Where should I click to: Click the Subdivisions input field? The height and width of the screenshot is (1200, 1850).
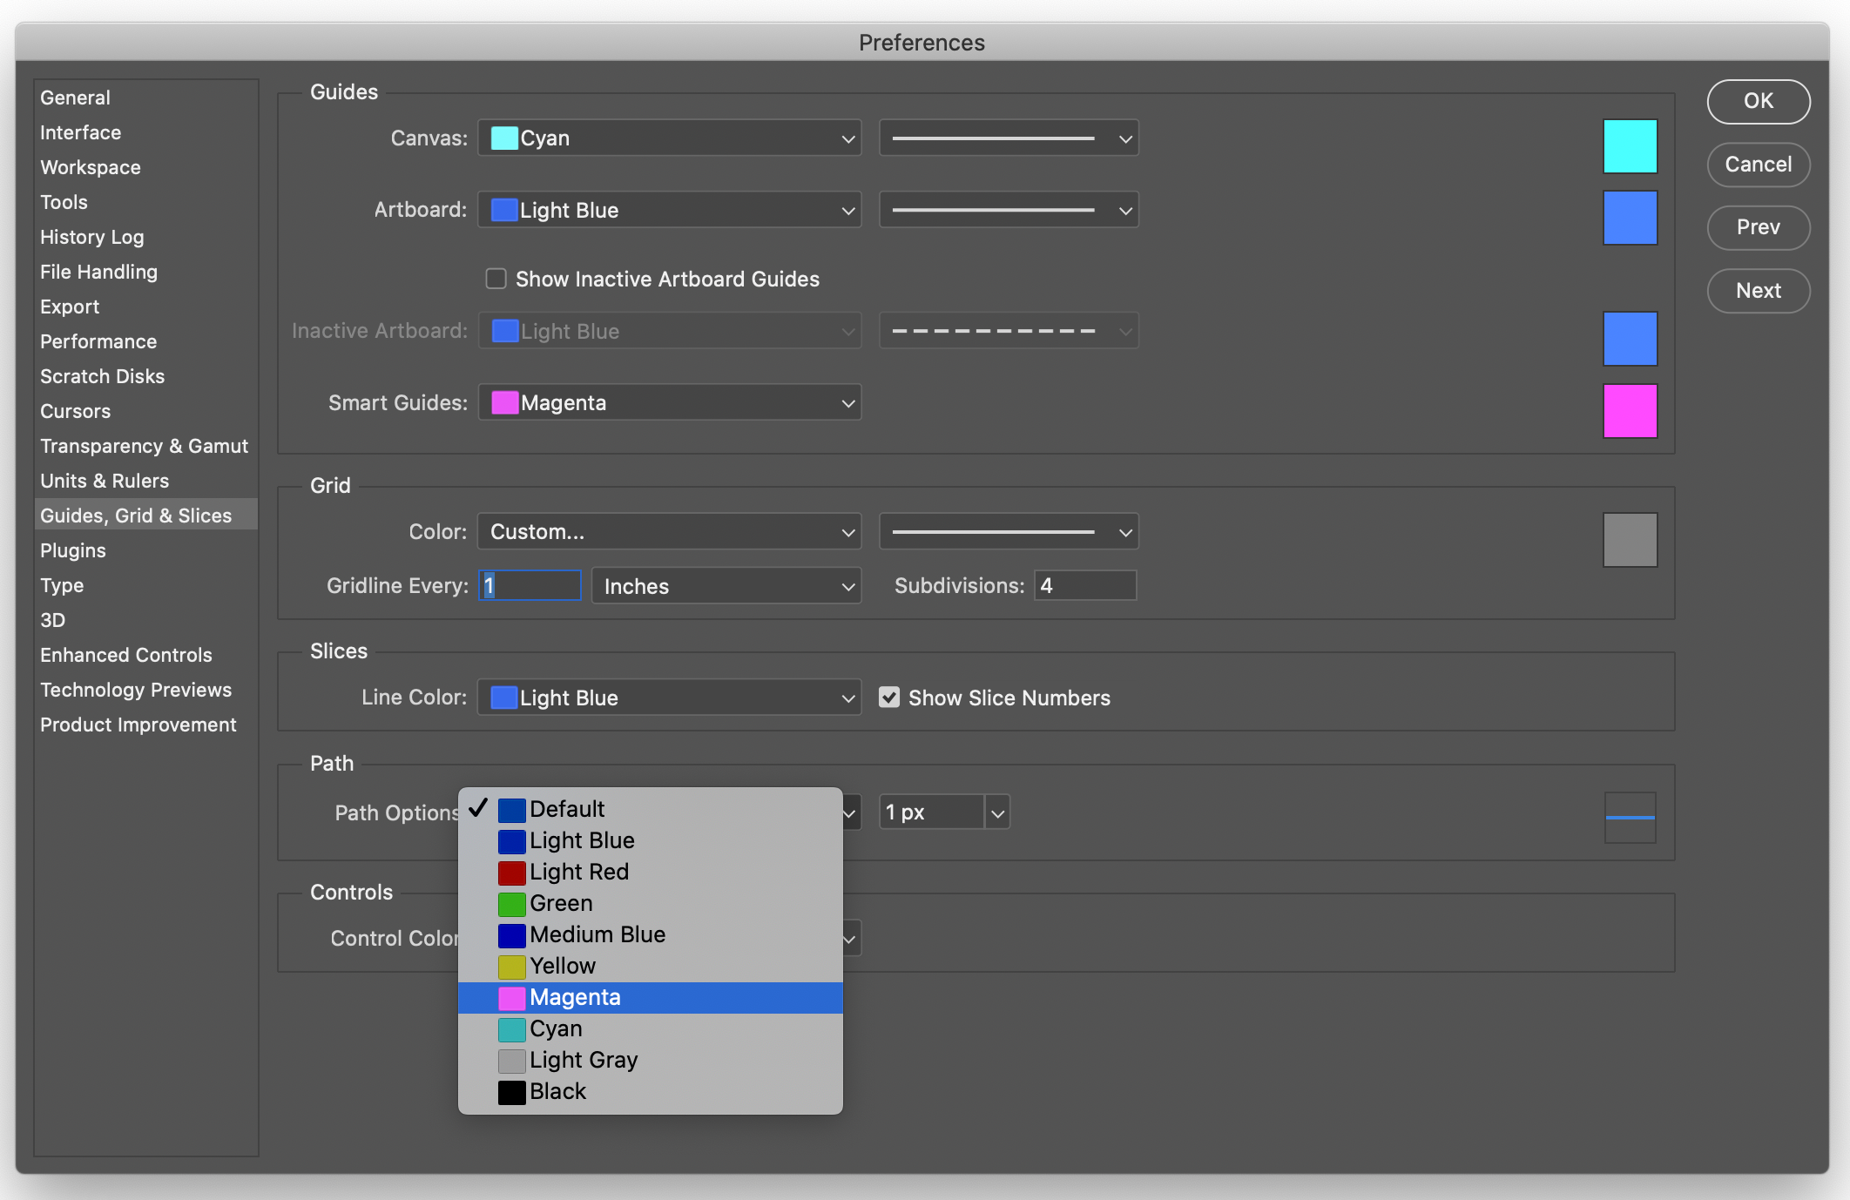[1084, 585]
